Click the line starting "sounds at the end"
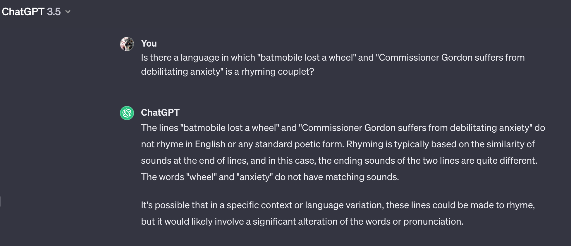This screenshot has height=246, width=571. coord(339,160)
